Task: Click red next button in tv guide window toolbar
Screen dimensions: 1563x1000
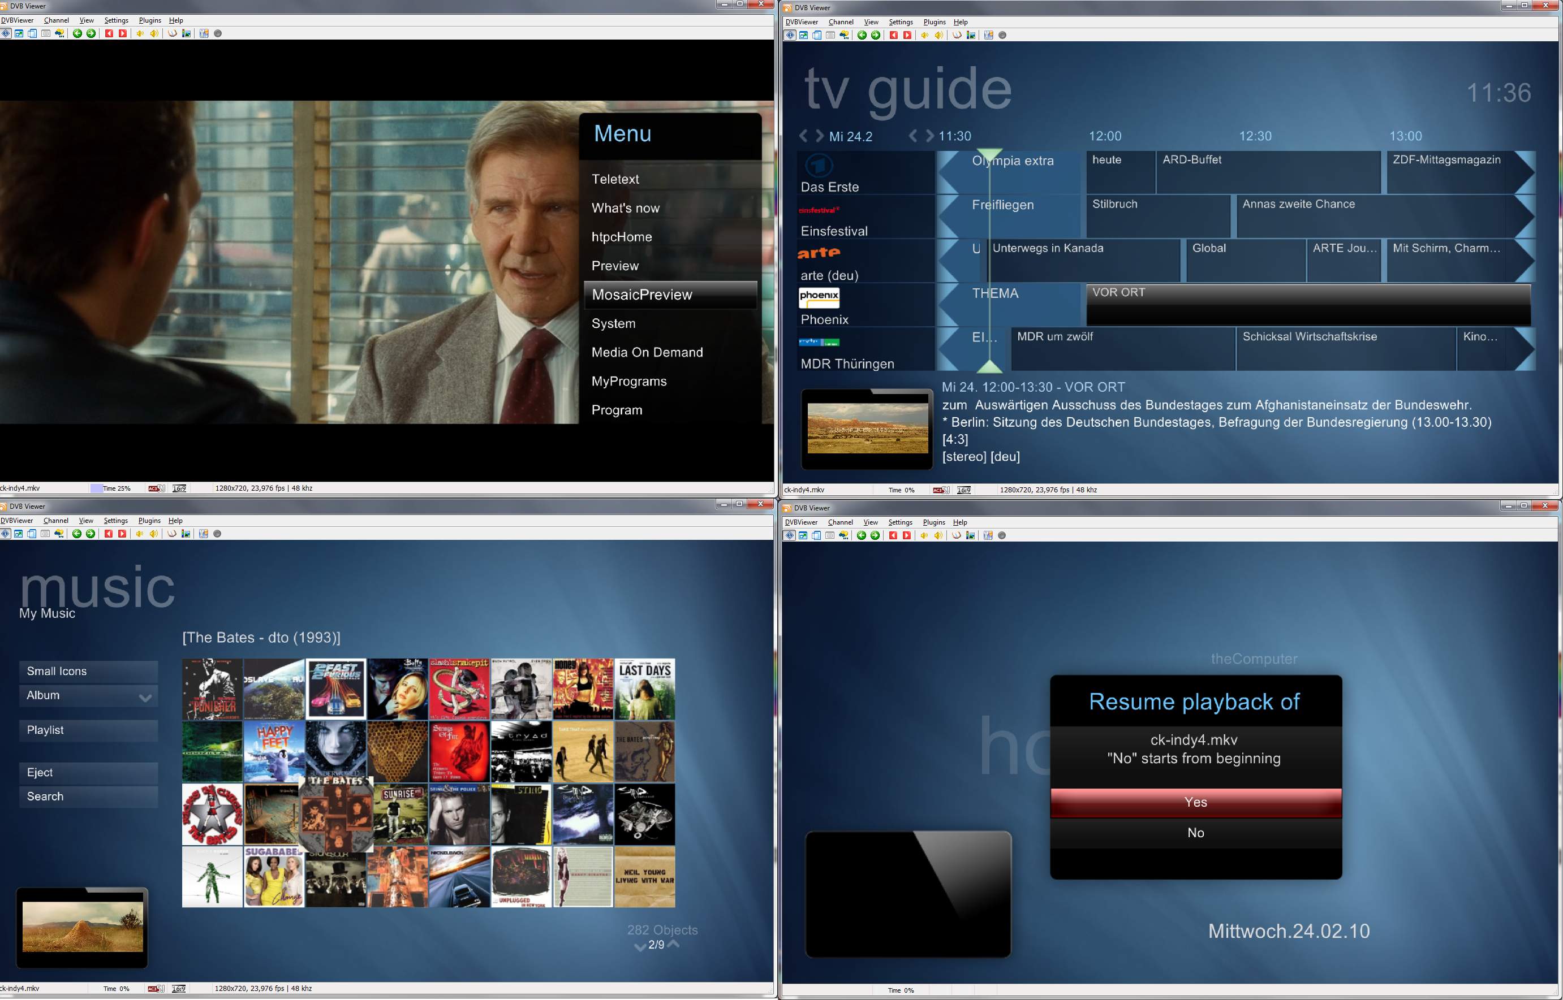Action: (x=907, y=35)
